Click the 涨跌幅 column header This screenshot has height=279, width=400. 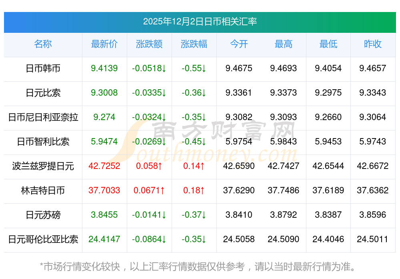click(x=194, y=44)
